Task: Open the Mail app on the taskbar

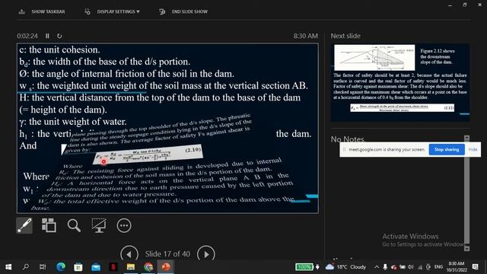Action: pos(96,267)
